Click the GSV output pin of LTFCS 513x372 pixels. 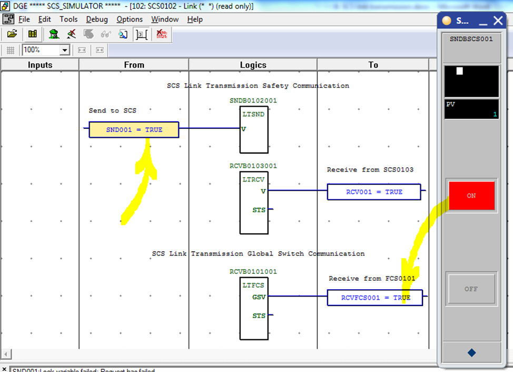point(259,297)
